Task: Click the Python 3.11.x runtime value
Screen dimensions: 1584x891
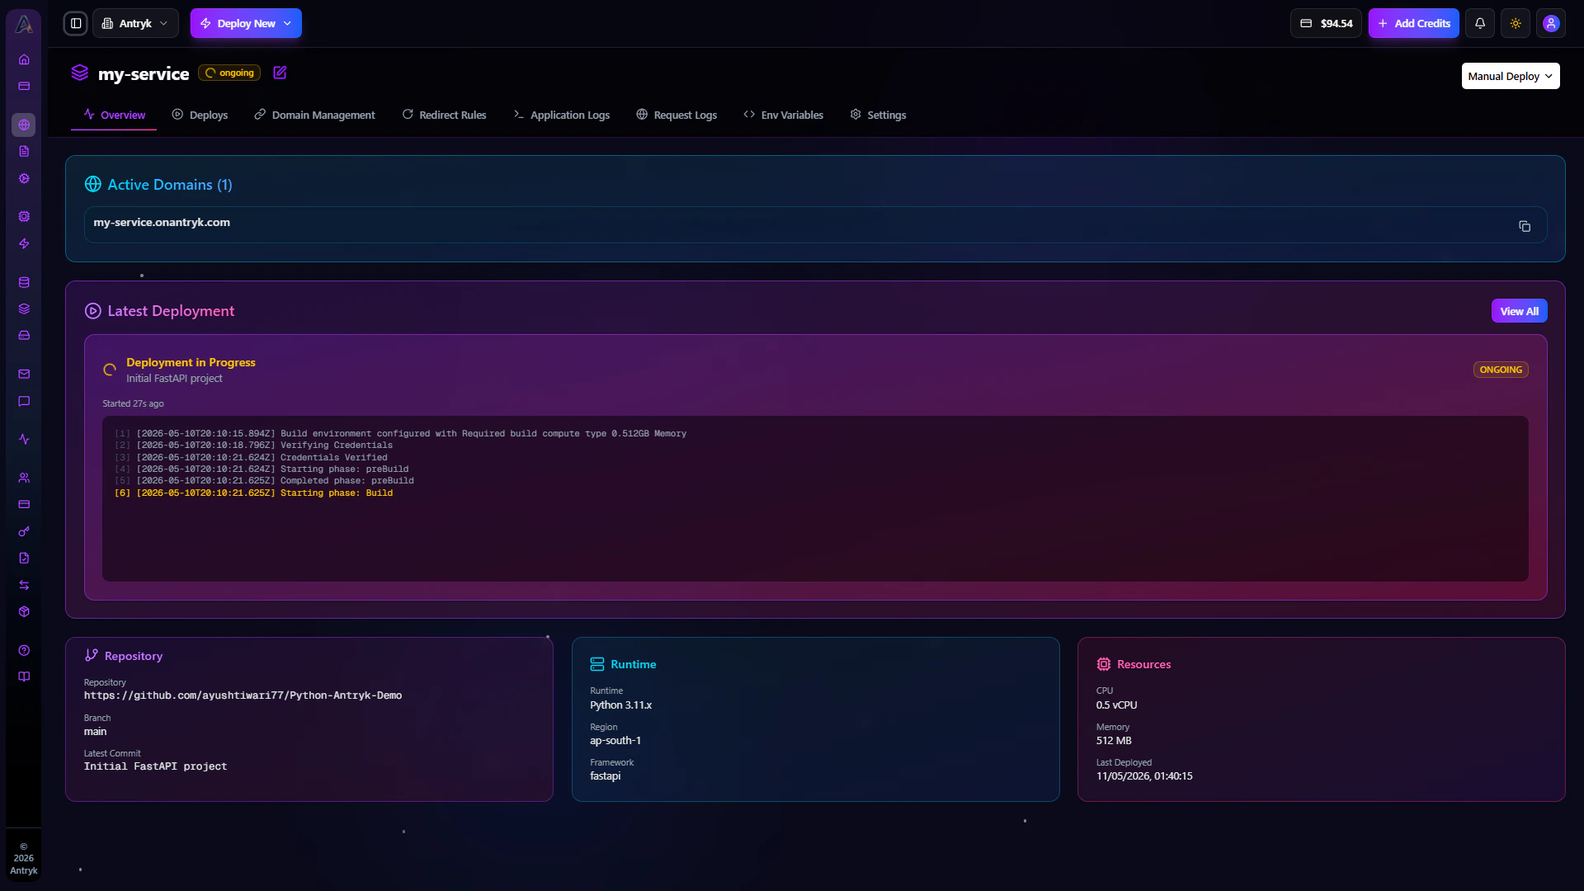Action: pos(620,705)
